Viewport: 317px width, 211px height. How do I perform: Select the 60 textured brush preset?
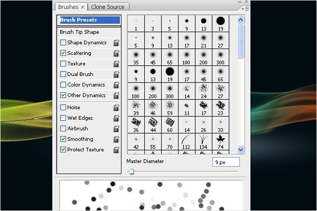170,125
